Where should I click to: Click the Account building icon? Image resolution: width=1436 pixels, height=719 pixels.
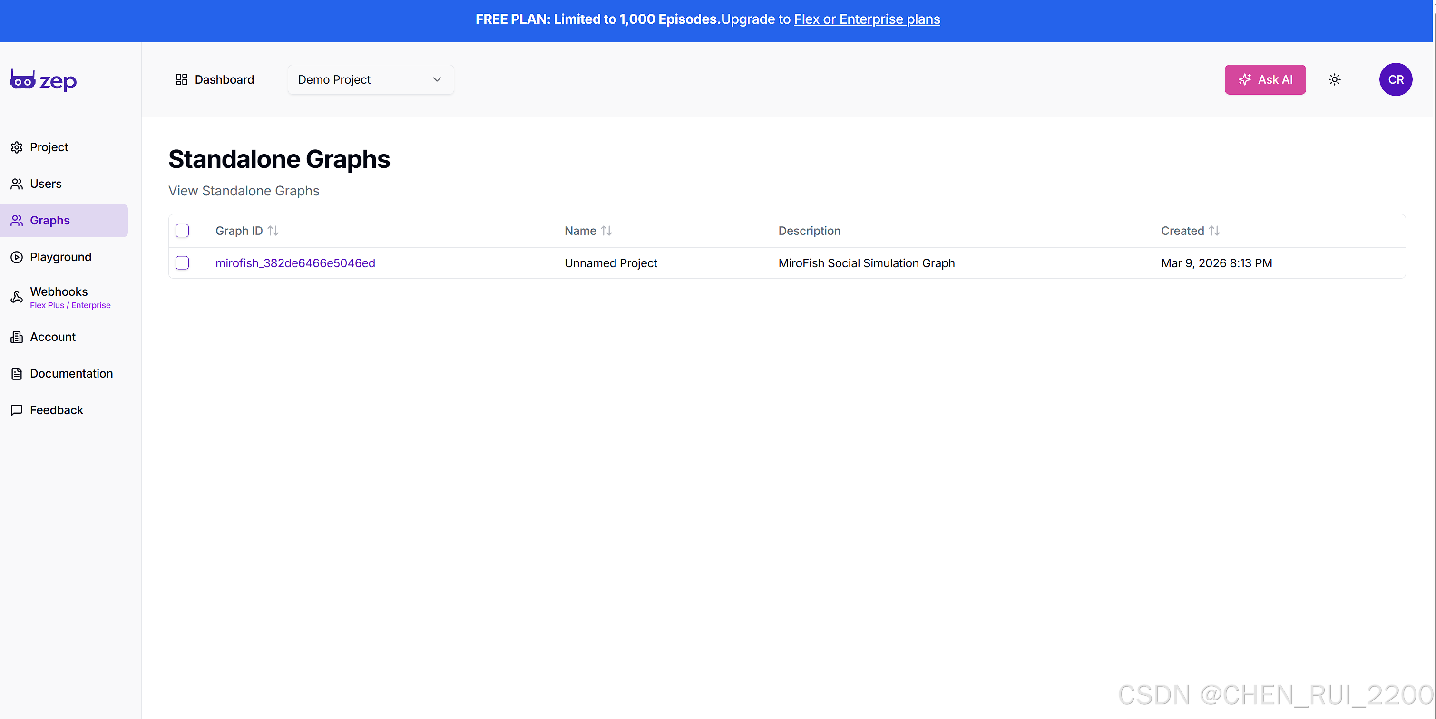(17, 337)
